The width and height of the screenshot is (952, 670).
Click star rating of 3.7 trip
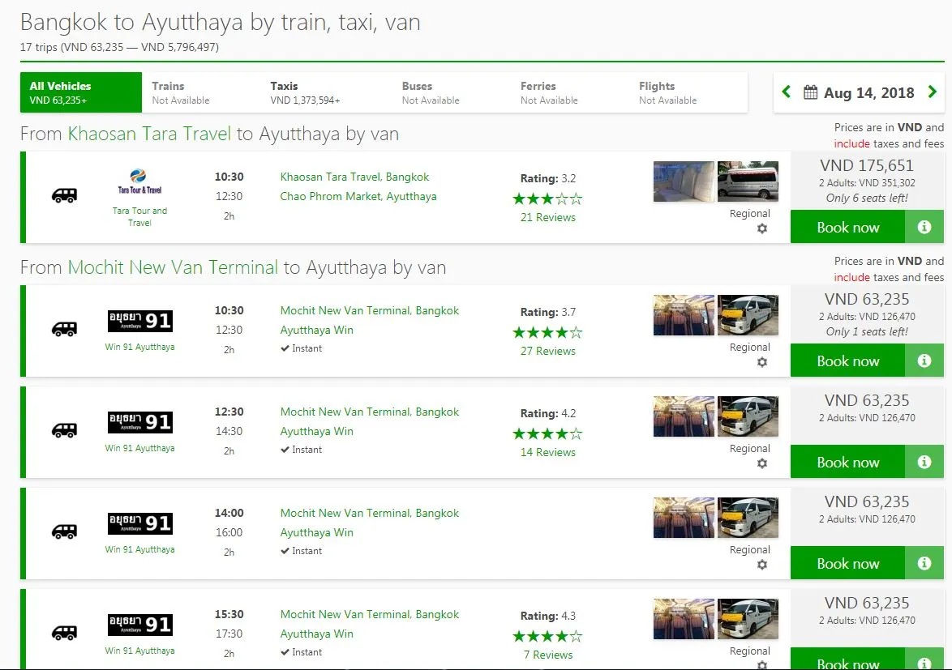pyautogui.click(x=547, y=332)
